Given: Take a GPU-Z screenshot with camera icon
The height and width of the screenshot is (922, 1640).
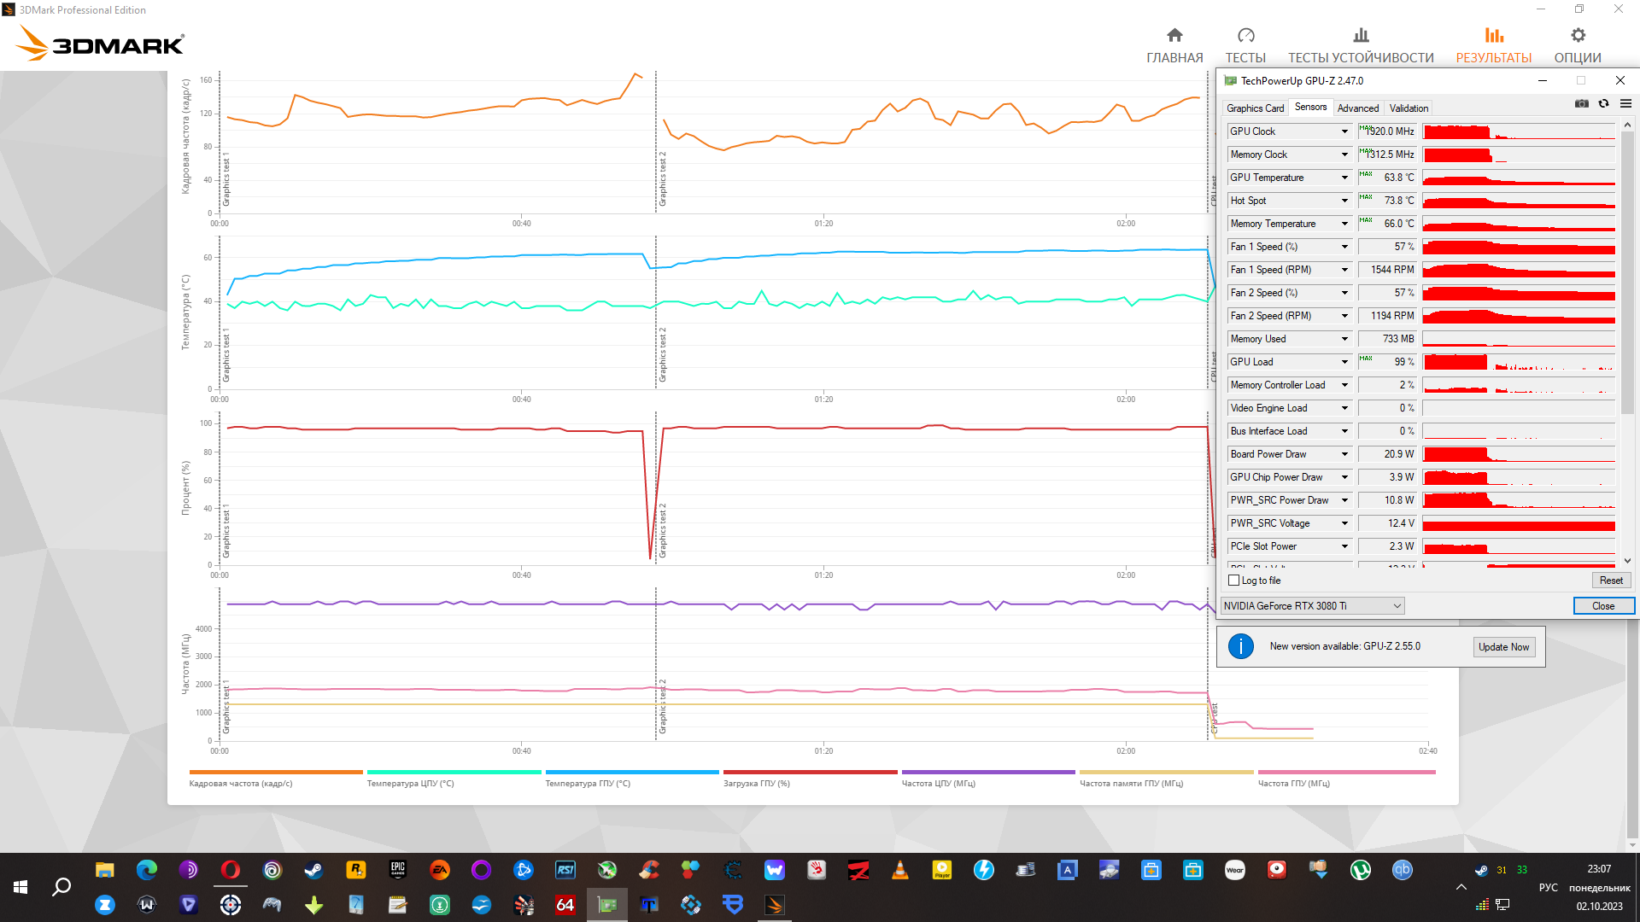Looking at the screenshot, I should point(1582,103).
